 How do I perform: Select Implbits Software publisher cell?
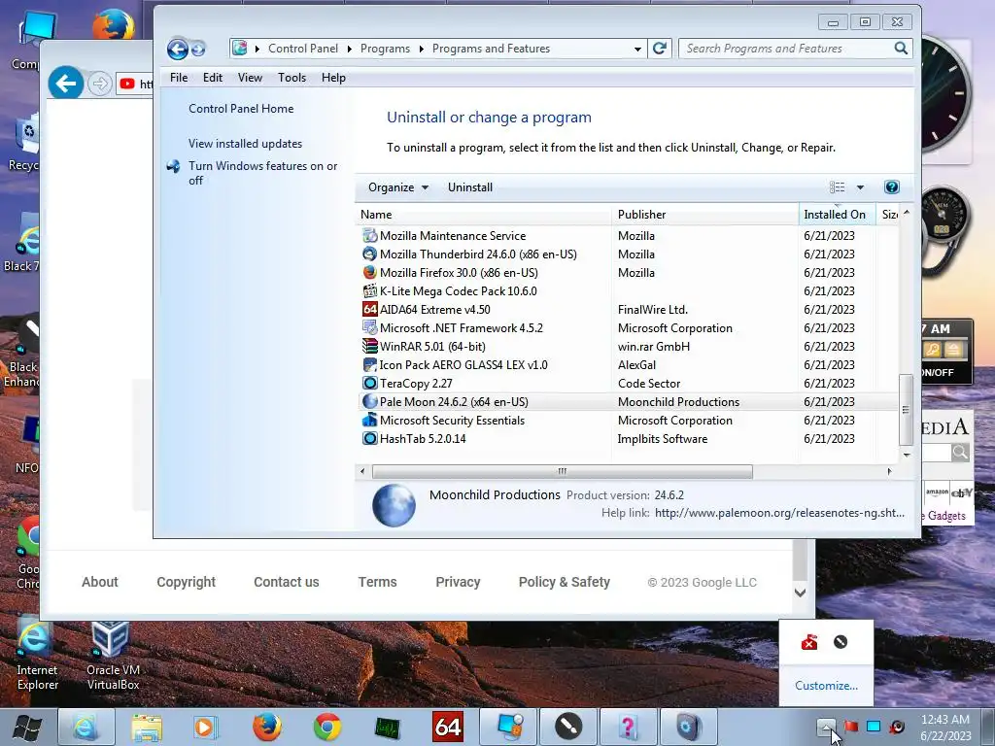point(663,439)
